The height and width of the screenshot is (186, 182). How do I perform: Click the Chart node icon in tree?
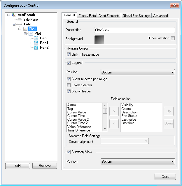pos(25,29)
